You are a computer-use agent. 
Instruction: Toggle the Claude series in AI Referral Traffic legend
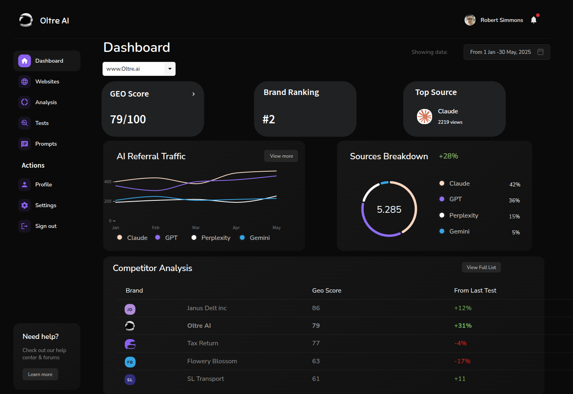click(x=132, y=238)
